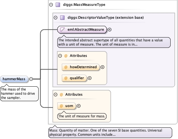Click the hammerMass description annotation
Screen dimensions: 178x139
19,94
